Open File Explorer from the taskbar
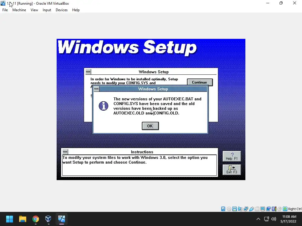302x226 pixels. [22, 219]
